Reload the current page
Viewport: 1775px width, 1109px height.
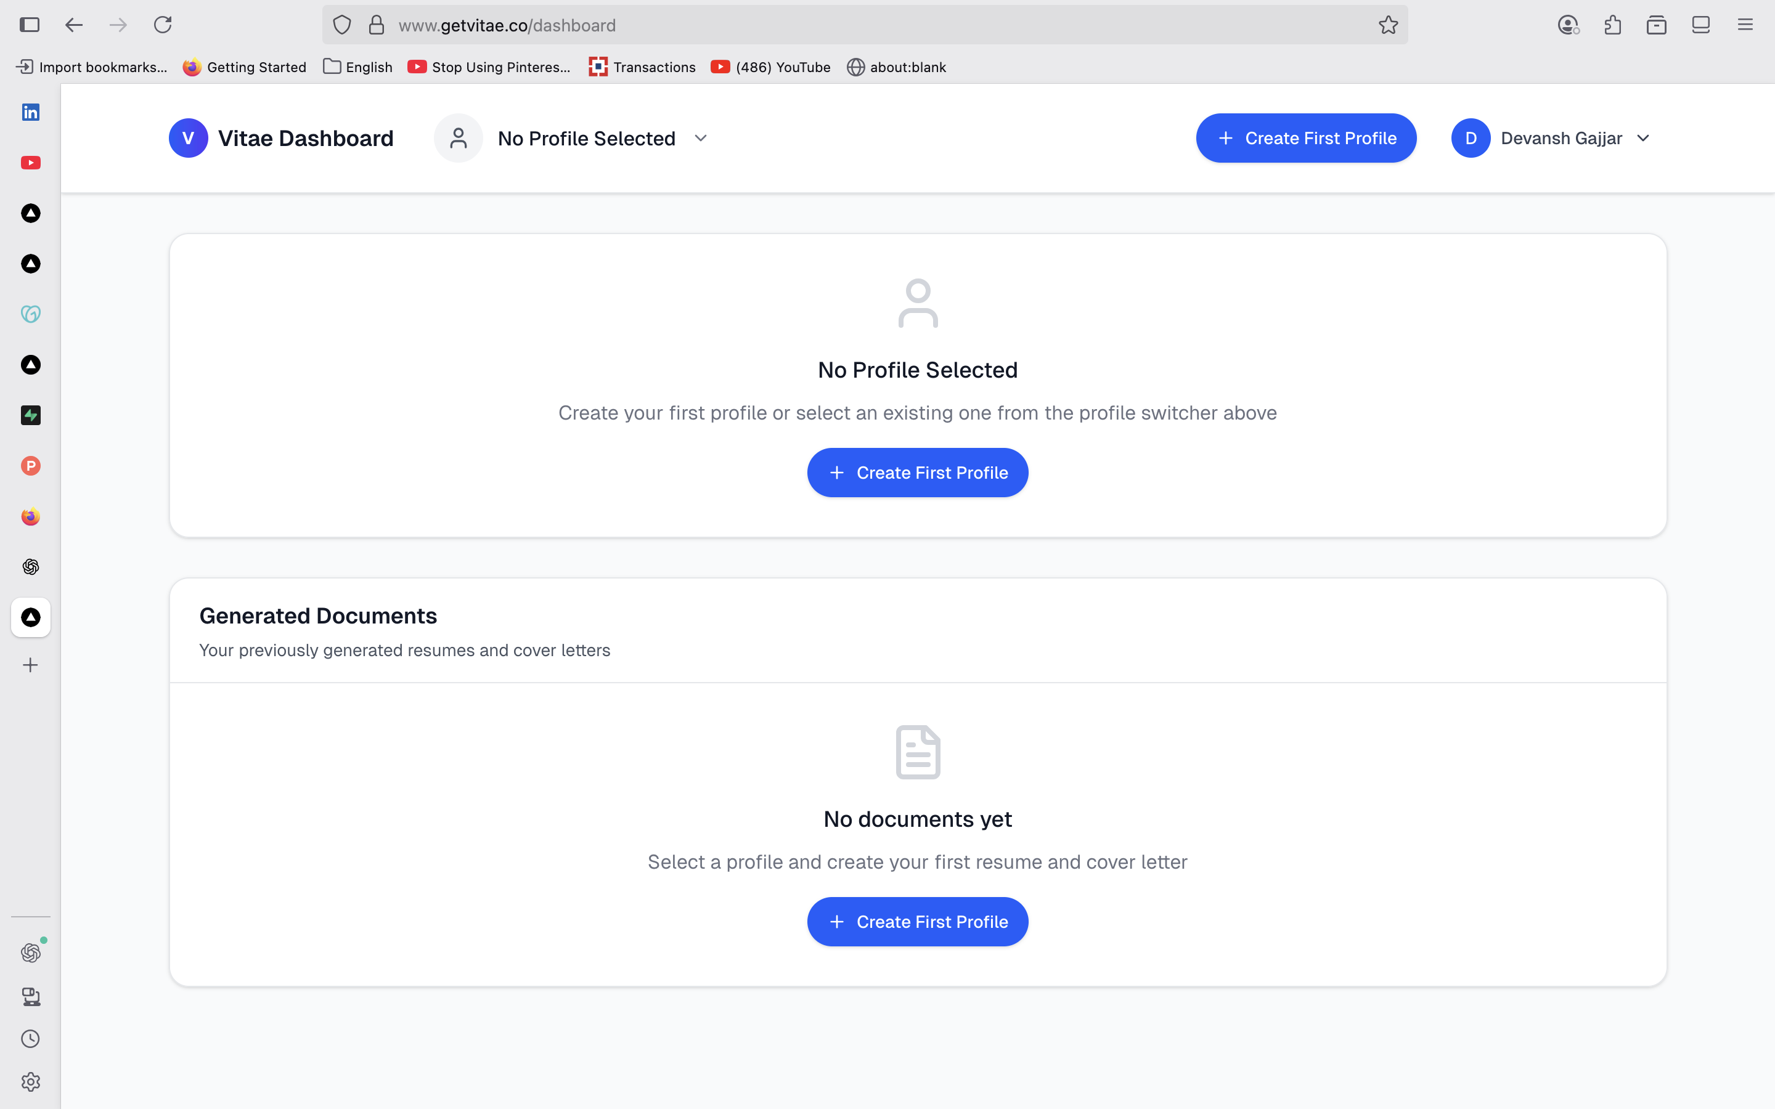(x=163, y=25)
